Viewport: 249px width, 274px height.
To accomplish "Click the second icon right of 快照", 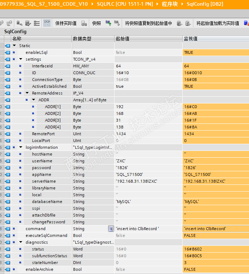I will pyautogui.click(x=117, y=23).
